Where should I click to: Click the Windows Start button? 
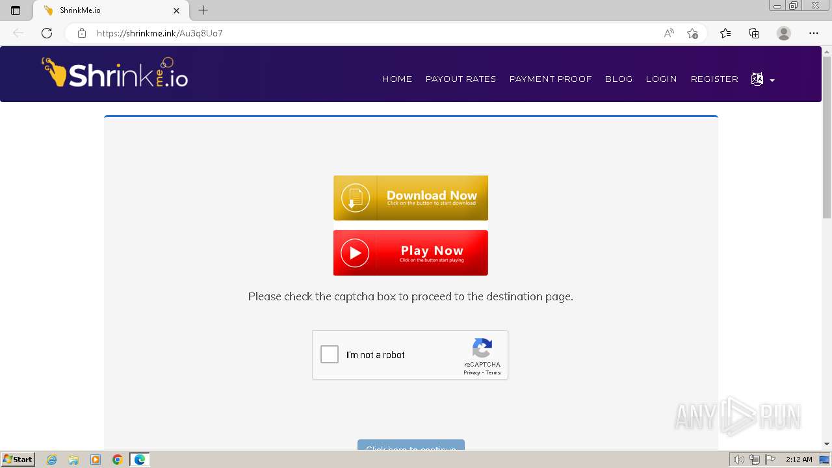coord(18,460)
